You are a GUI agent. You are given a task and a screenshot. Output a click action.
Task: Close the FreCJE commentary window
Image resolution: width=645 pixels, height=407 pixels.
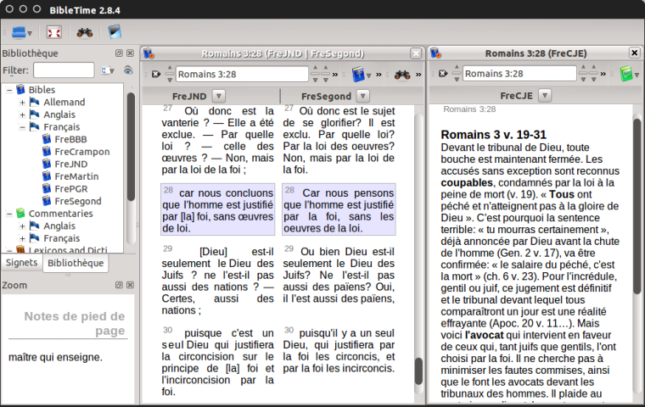tap(634, 53)
